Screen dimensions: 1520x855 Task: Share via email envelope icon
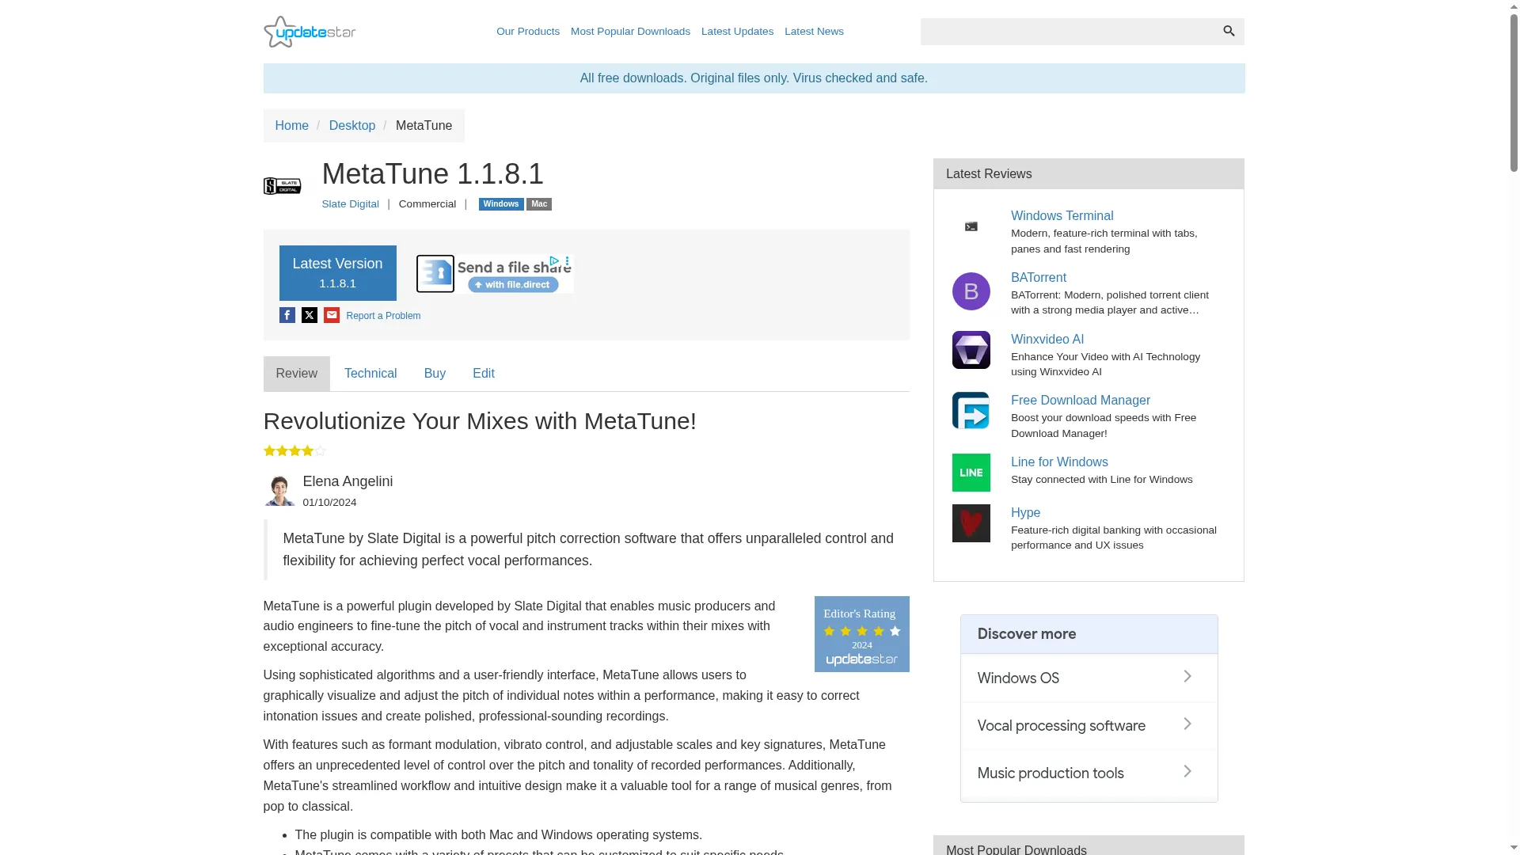pos(332,315)
